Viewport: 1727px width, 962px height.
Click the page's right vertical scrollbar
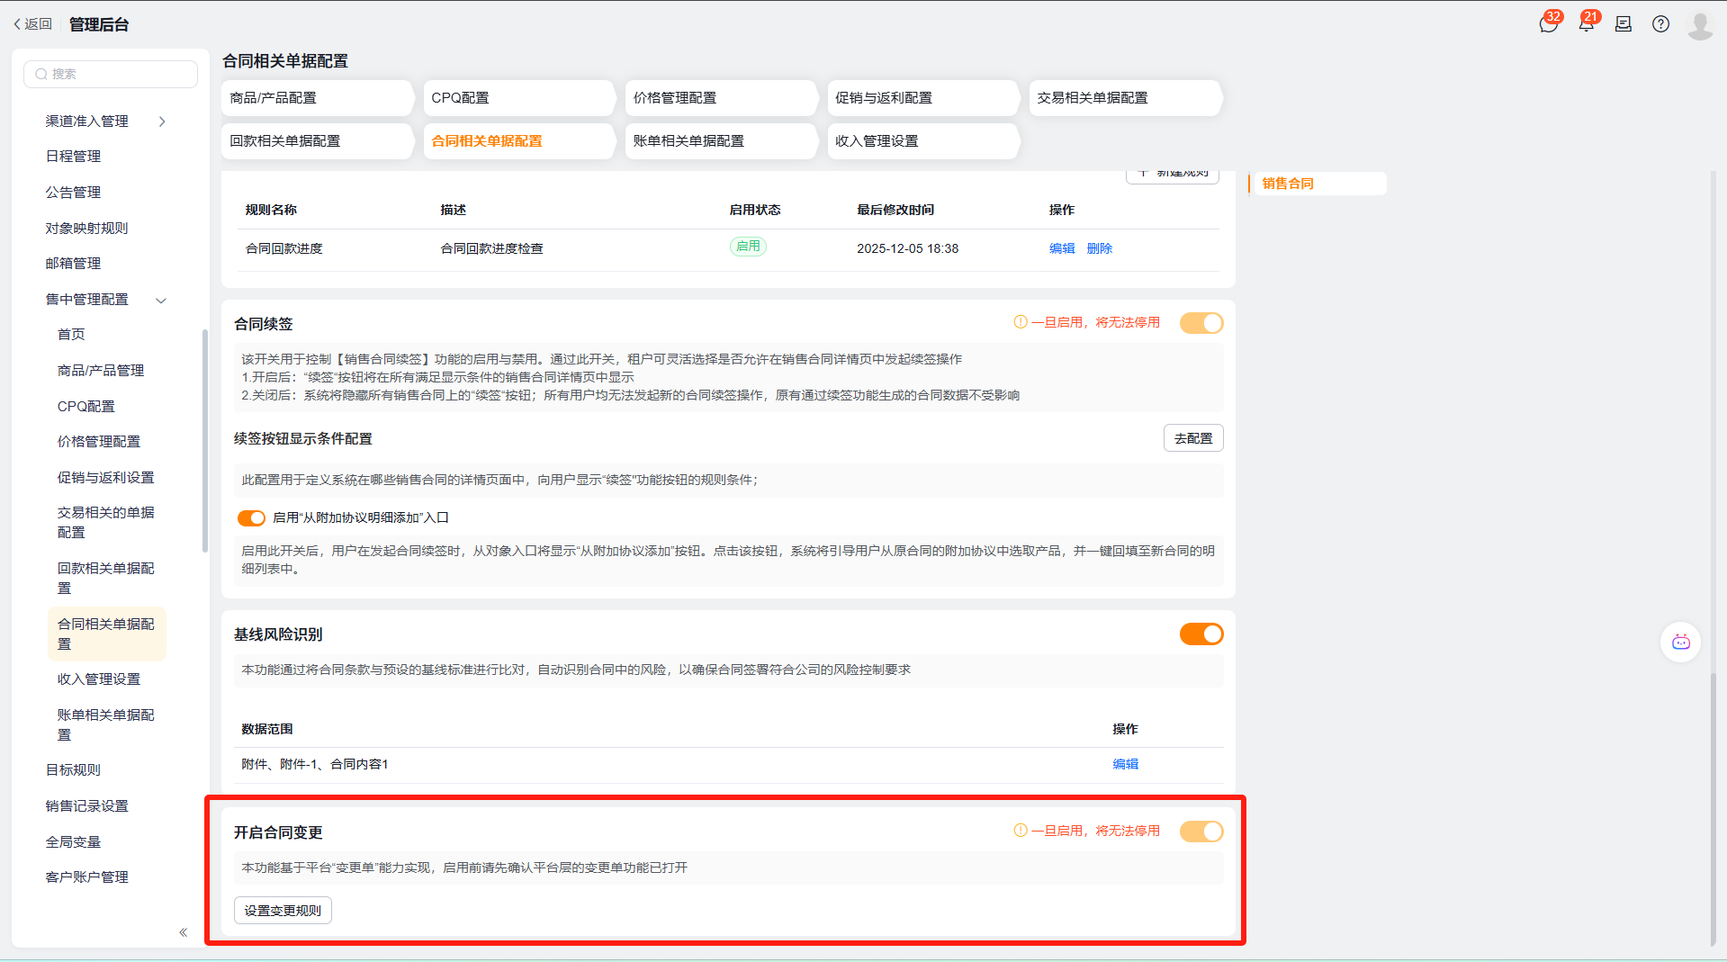click(1713, 810)
